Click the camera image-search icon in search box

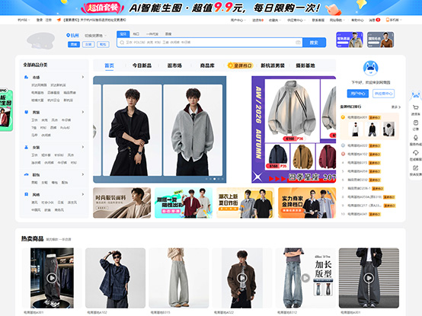(x=298, y=43)
